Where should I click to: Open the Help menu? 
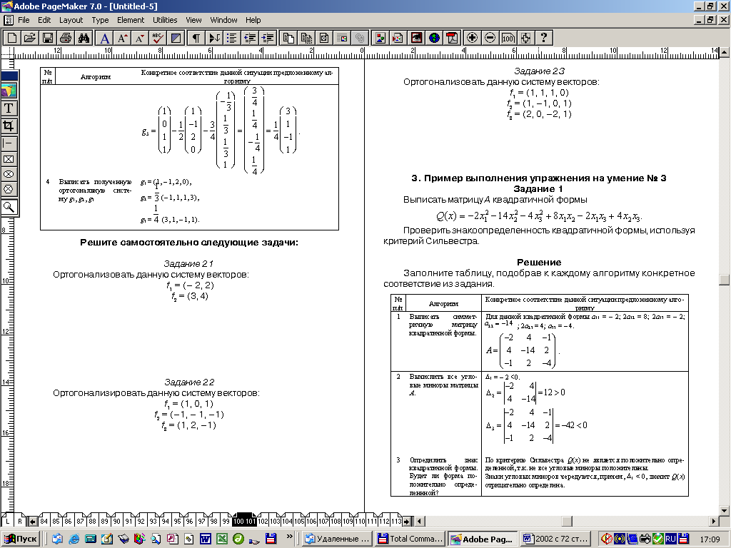tap(253, 20)
